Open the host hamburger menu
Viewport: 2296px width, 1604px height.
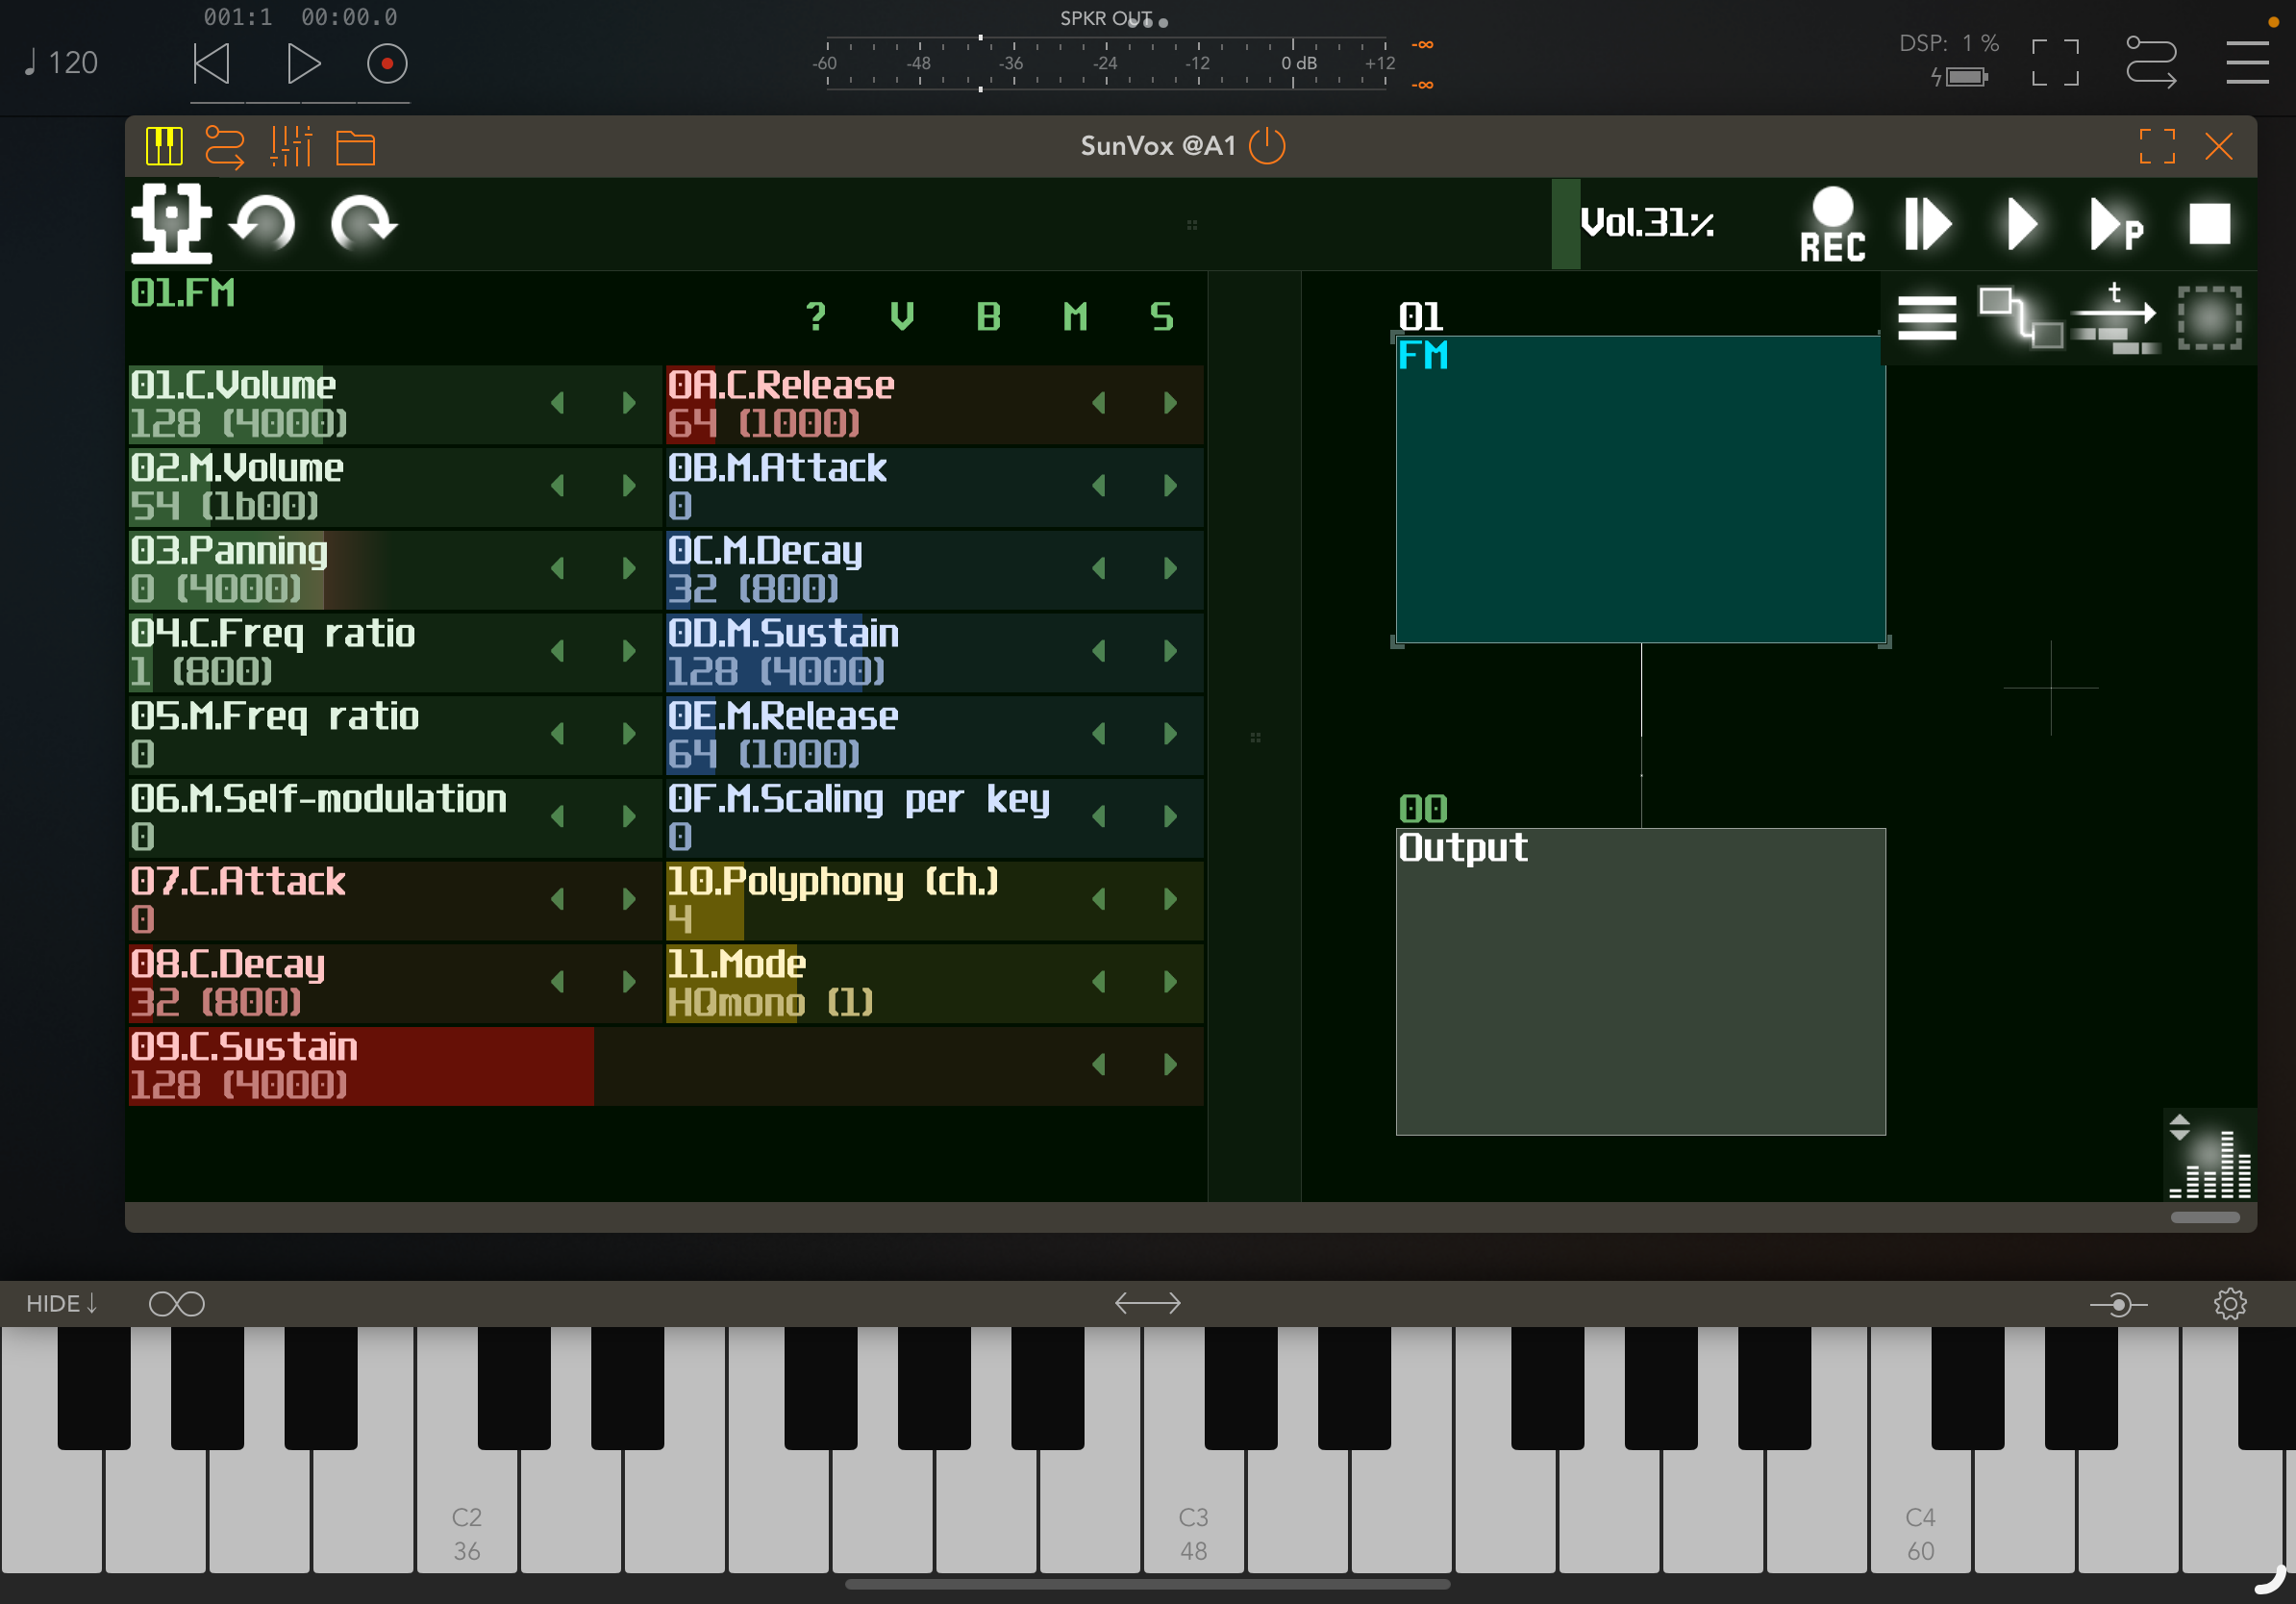[2247, 62]
